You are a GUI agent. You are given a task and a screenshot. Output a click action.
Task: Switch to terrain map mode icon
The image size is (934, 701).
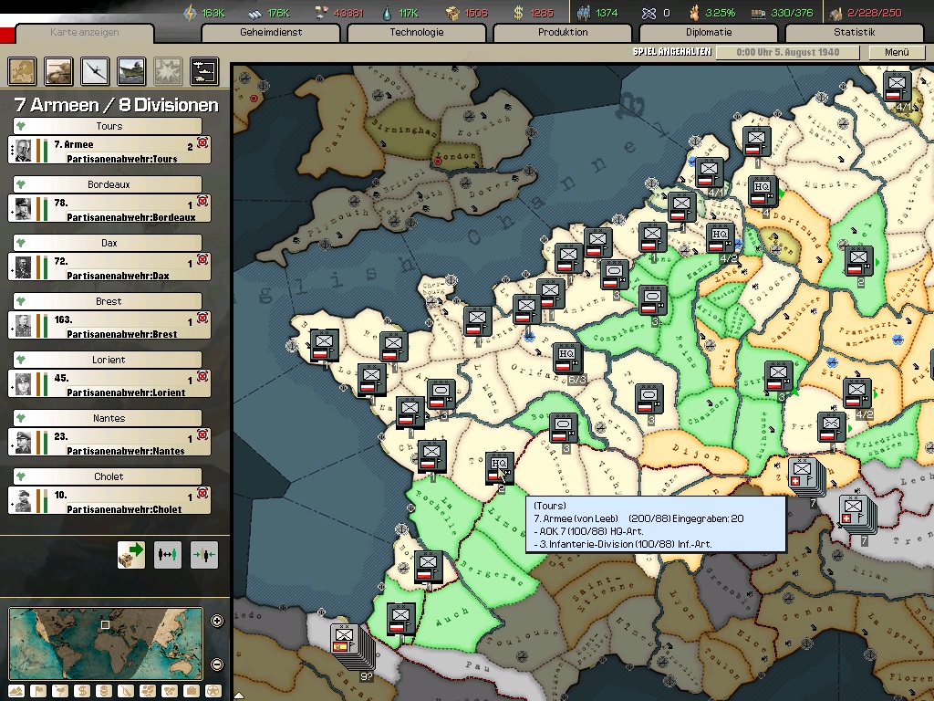point(16,691)
